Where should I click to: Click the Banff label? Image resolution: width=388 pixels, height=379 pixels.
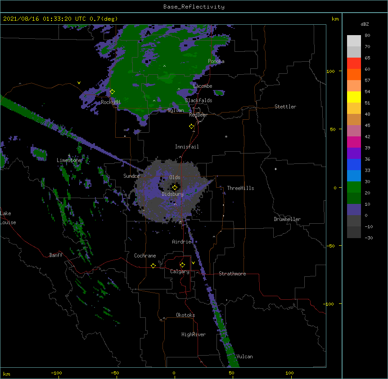(x=56, y=255)
